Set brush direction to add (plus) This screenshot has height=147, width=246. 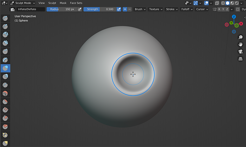point(125,9)
